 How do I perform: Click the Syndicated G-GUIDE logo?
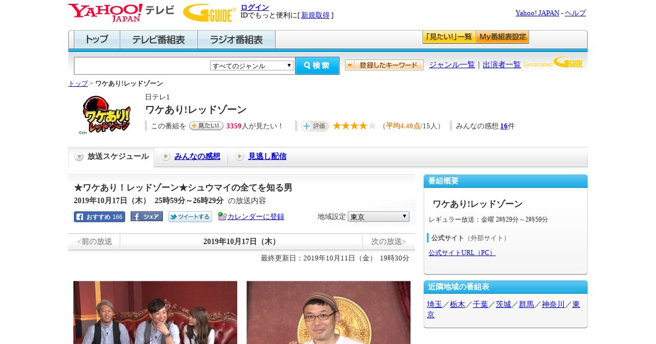(553, 63)
